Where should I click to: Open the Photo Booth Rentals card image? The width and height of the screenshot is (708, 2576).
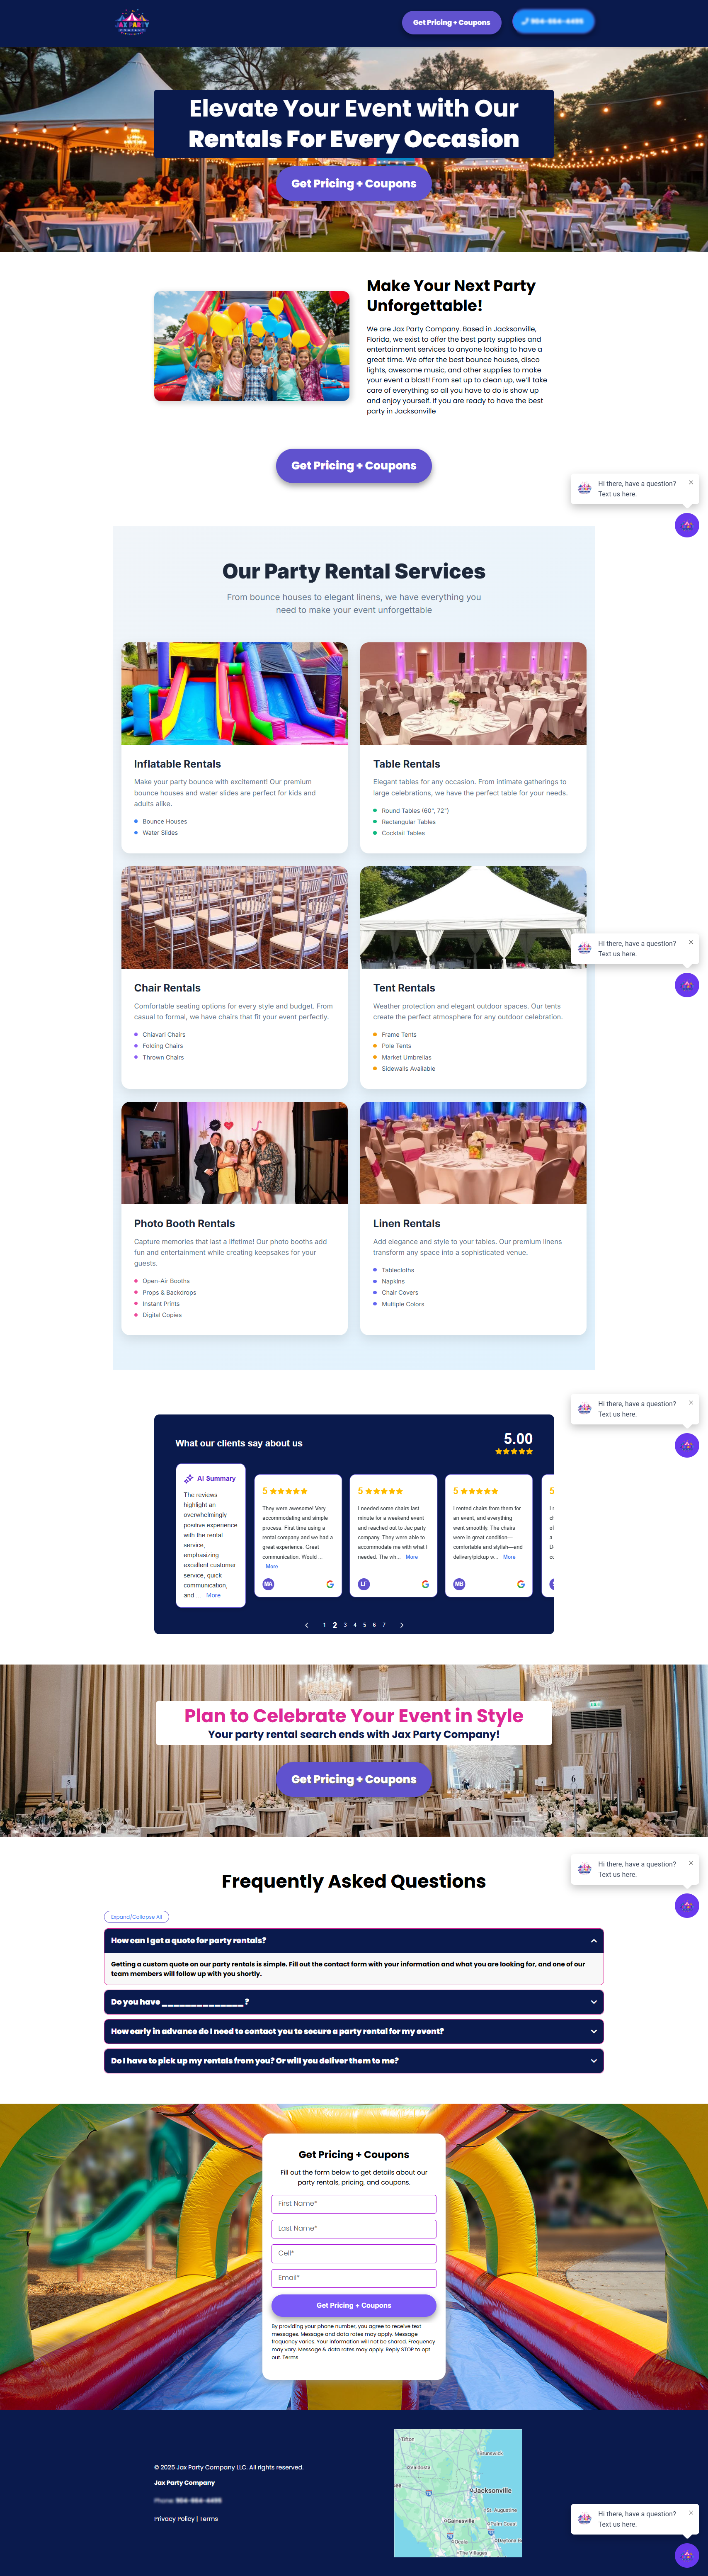tap(235, 1153)
